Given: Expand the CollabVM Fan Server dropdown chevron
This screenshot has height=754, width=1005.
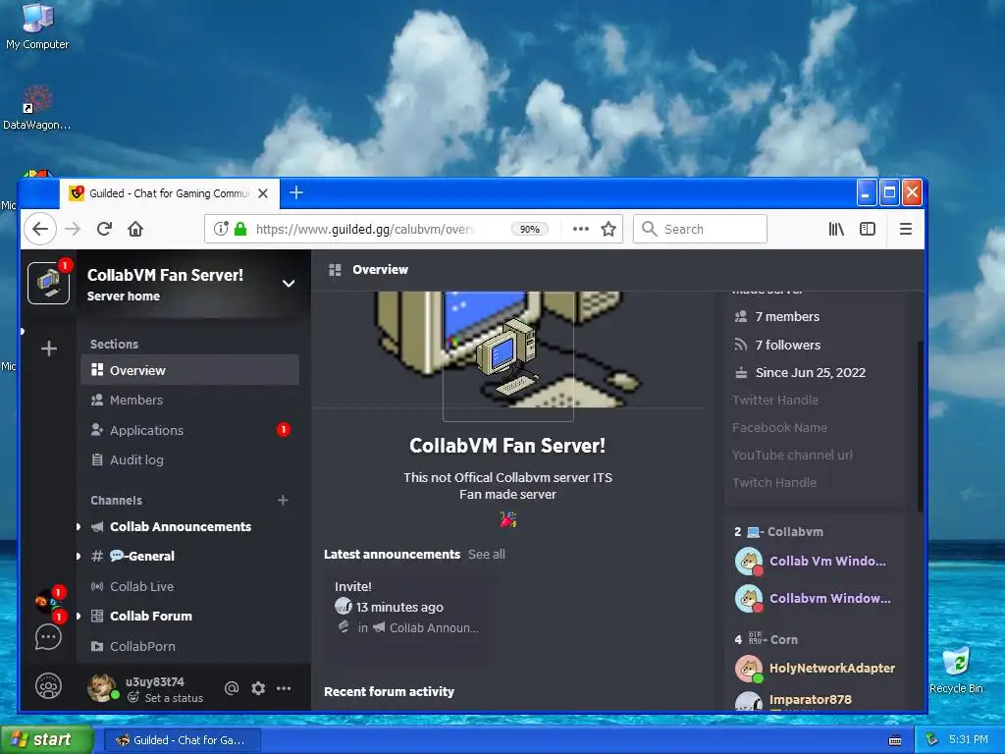Looking at the screenshot, I should point(289,284).
